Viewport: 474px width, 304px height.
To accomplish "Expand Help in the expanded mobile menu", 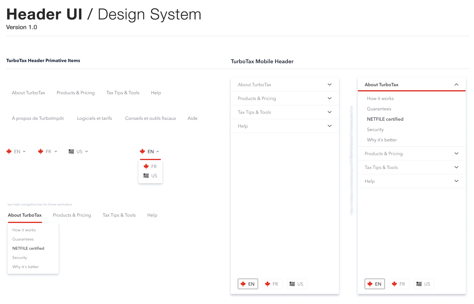I will 456,181.
